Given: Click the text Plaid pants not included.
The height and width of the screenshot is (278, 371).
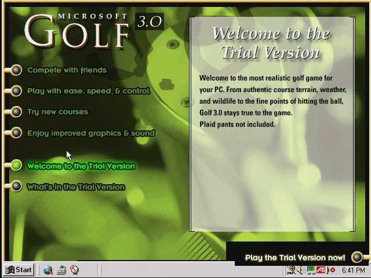Looking at the screenshot, I should click(237, 124).
